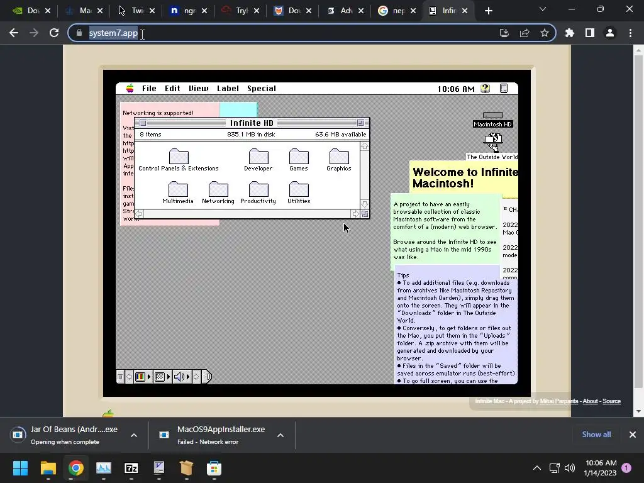The width and height of the screenshot is (644, 483).
Task: Open the Special menu
Action: pos(262,88)
